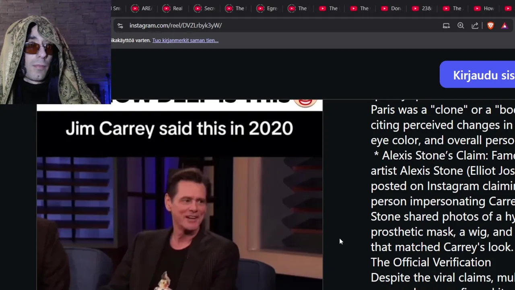Switch to the 'Egre' browser tab
The image size is (515, 290).
click(x=267, y=8)
